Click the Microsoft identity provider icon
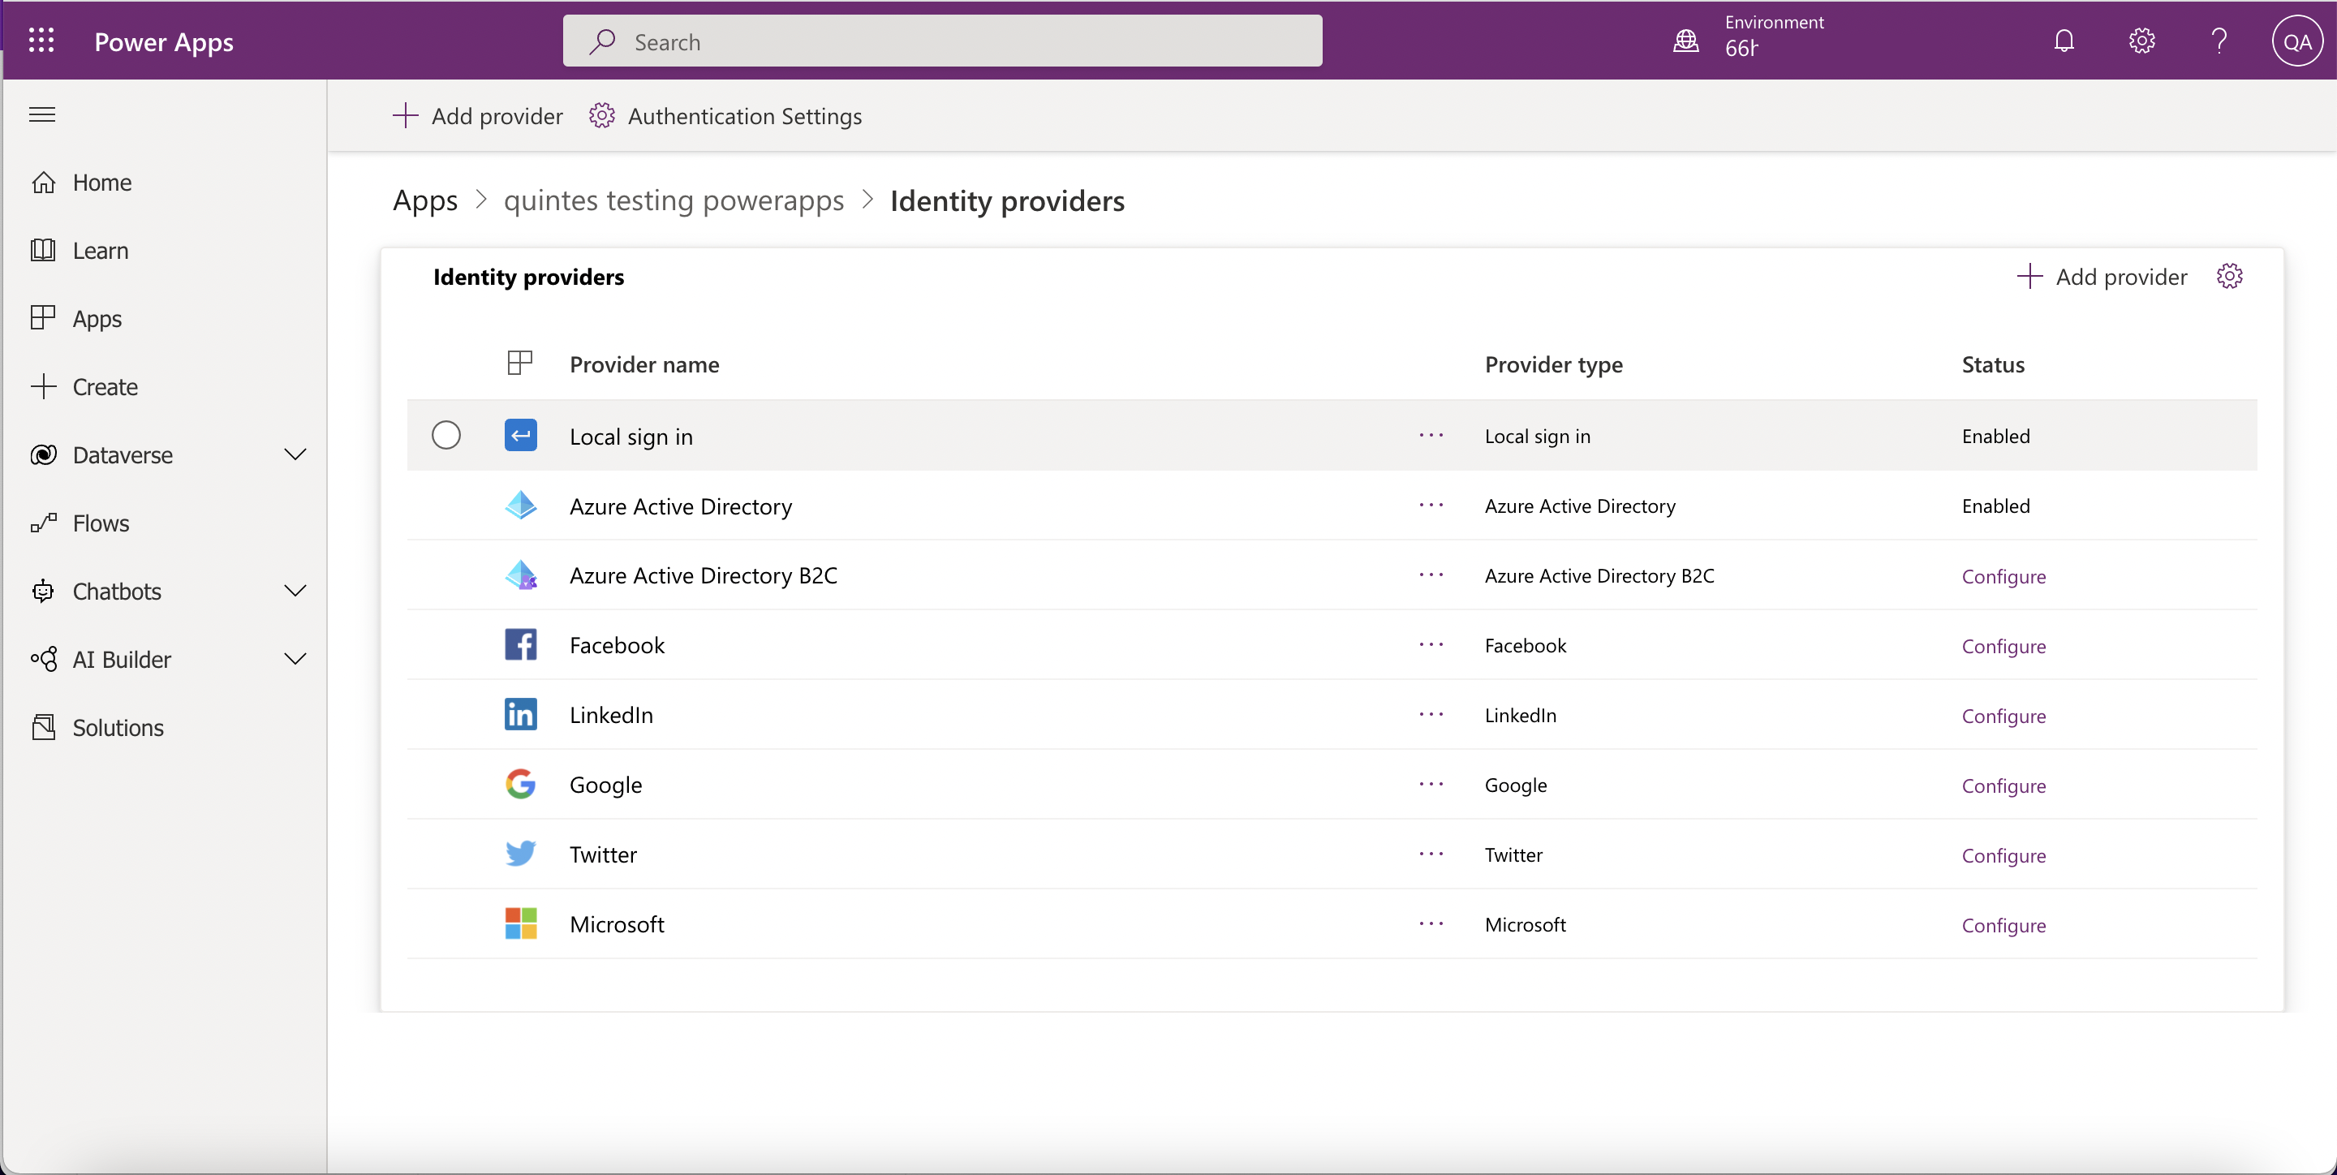Image resolution: width=2337 pixels, height=1175 pixels. click(x=523, y=923)
